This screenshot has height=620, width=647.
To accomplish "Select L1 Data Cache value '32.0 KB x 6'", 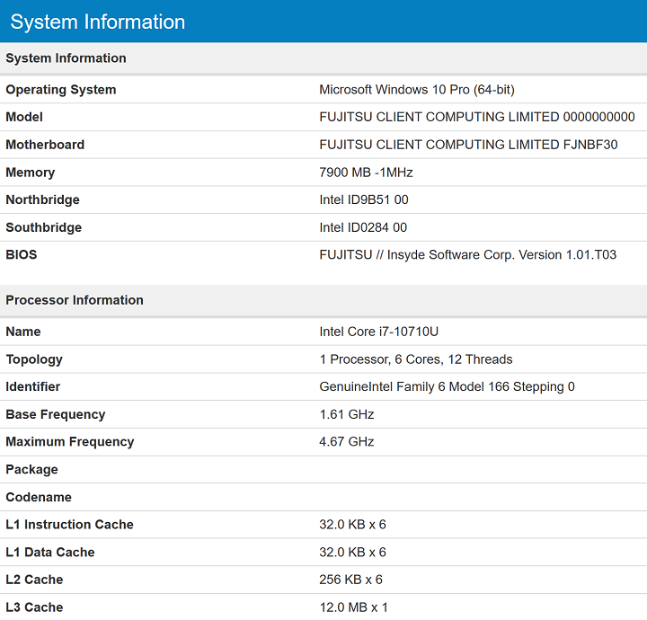I will 353,553.
